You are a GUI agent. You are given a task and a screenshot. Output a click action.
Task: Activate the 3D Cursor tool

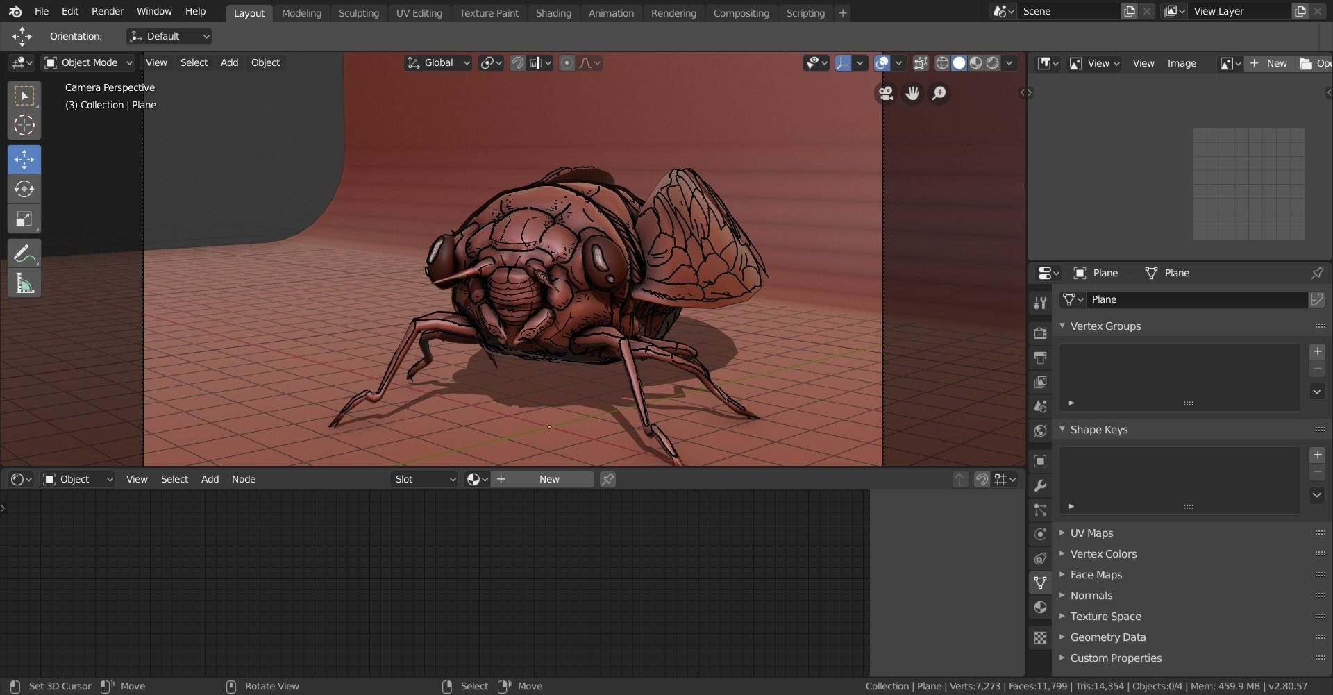[24, 126]
